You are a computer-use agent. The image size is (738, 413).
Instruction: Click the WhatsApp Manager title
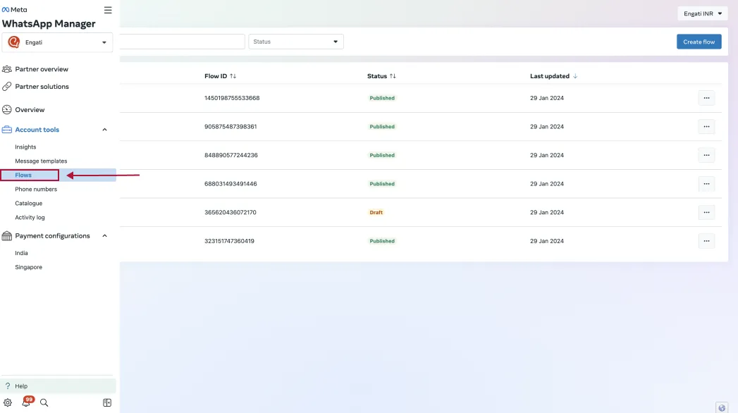49,23
